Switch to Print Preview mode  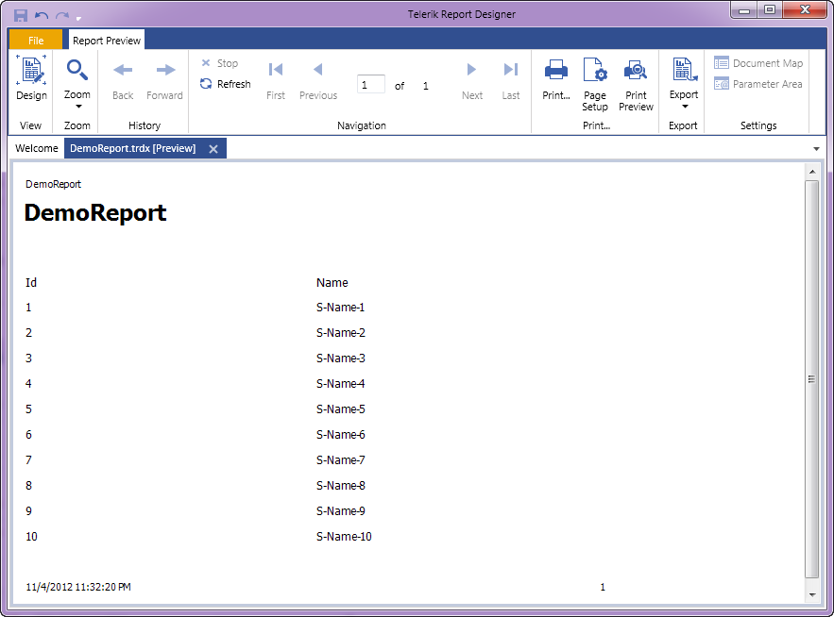(x=636, y=83)
